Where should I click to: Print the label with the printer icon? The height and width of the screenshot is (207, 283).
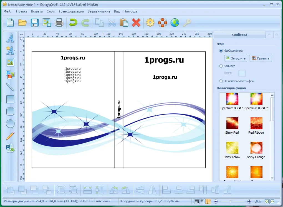point(59,23)
